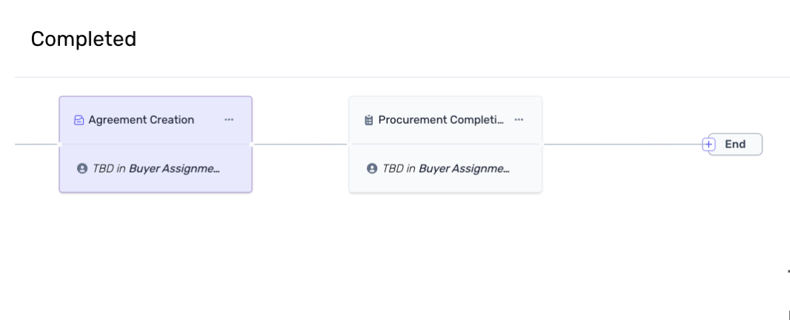790x320 pixels.
Task: Open the TBD in Buyer Assignment link under Agreement Creation
Action: tap(156, 168)
